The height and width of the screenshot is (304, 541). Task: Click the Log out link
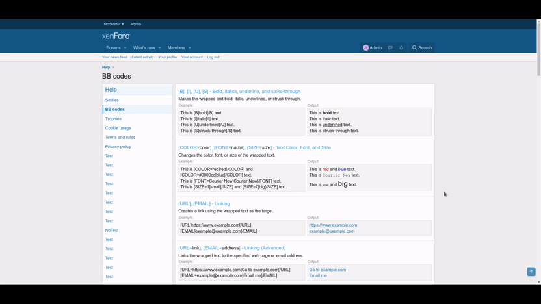(x=213, y=57)
